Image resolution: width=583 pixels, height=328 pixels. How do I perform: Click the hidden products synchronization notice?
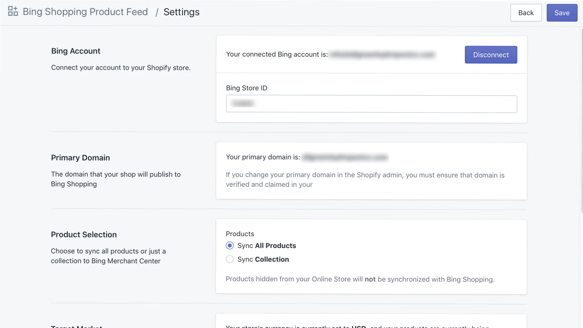360,279
